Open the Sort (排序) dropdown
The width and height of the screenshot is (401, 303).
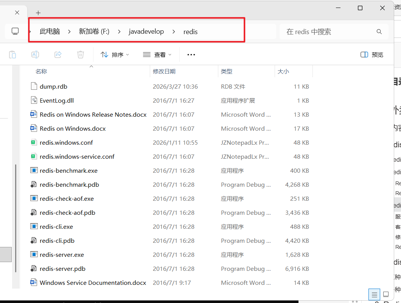coord(115,55)
